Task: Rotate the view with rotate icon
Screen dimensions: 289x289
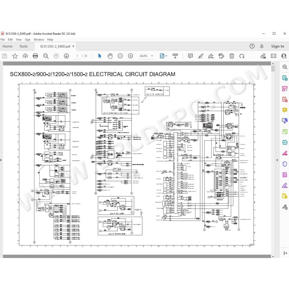Action: (x=242, y=56)
